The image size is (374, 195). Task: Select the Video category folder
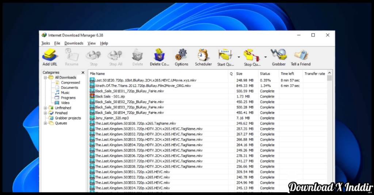pyautogui.click(x=65, y=103)
